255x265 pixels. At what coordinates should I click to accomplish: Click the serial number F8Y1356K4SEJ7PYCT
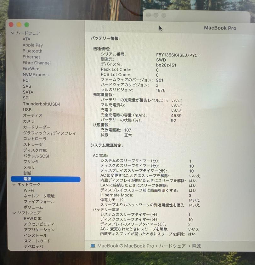(178, 56)
